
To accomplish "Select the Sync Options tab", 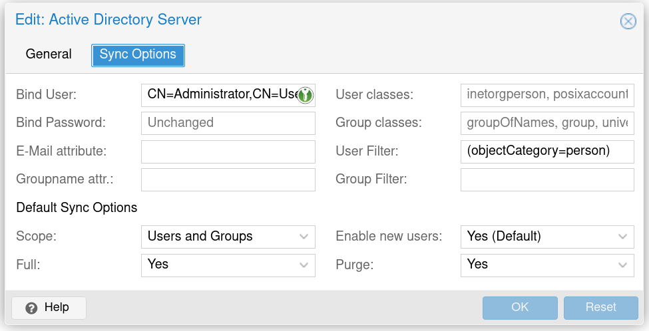I will click(x=138, y=55).
